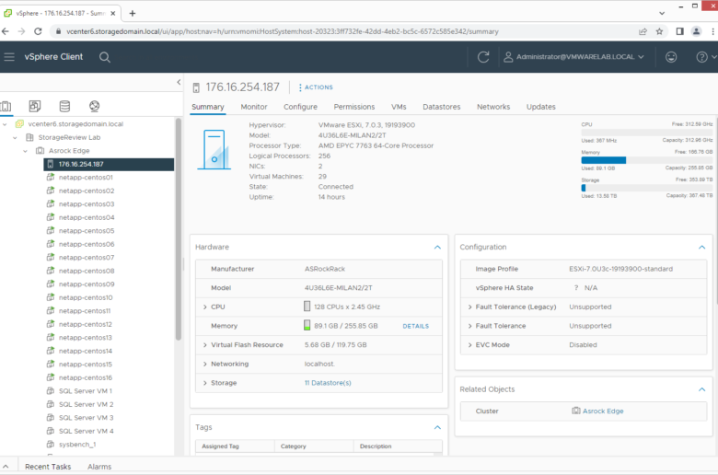
Task: Expand the Storage hardware row
Action: click(204, 383)
